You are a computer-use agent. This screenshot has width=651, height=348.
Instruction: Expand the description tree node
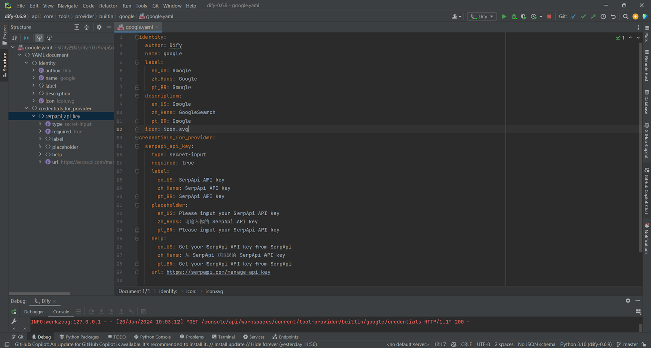click(x=34, y=94)
